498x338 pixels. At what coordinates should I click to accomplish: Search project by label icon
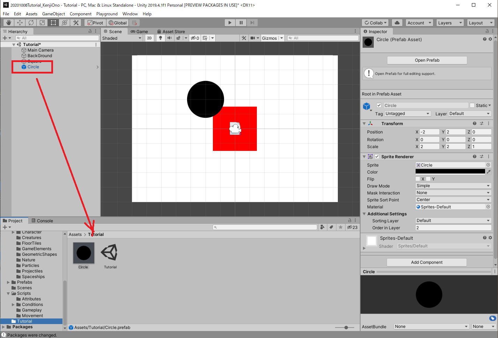332,227
